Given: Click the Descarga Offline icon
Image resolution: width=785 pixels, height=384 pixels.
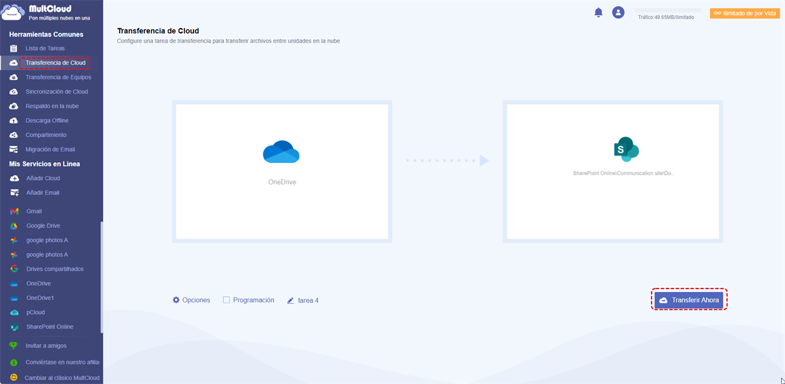Looking at the screenshot, I should click(14, 120).
